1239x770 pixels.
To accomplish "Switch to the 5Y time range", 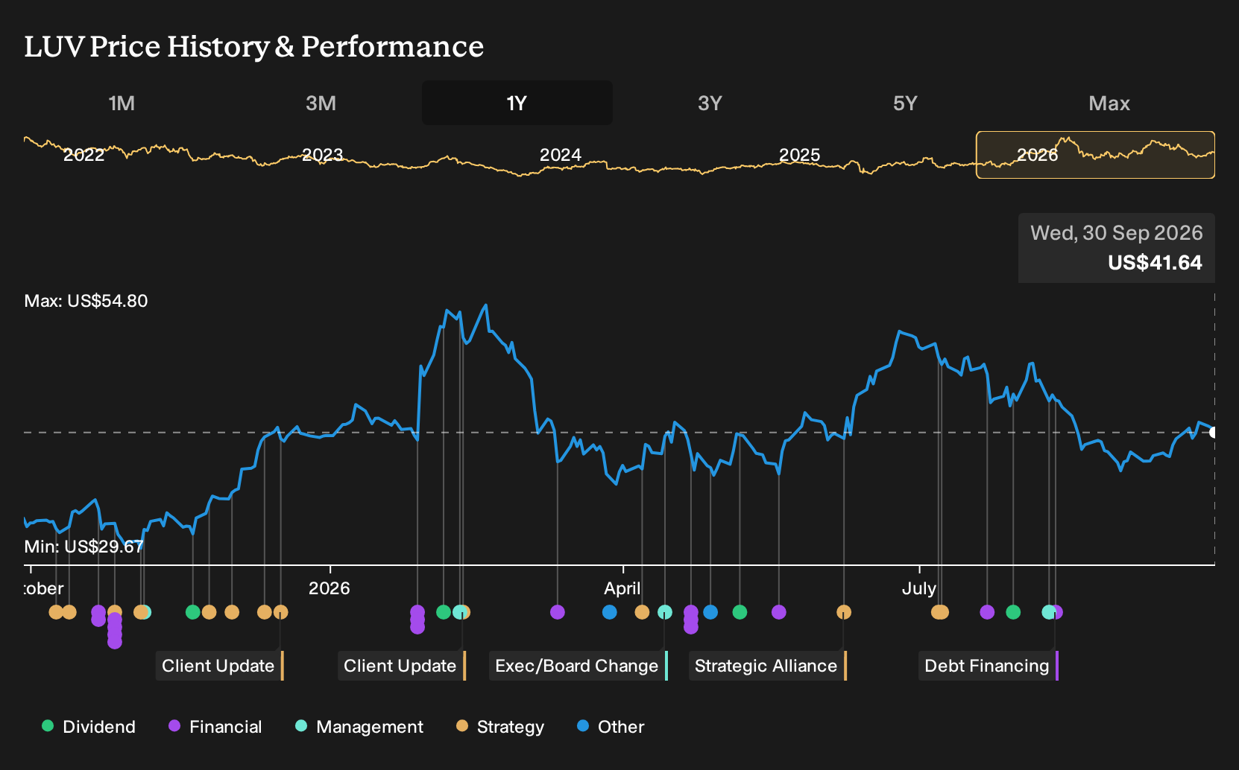I will [x=905, y=103].
